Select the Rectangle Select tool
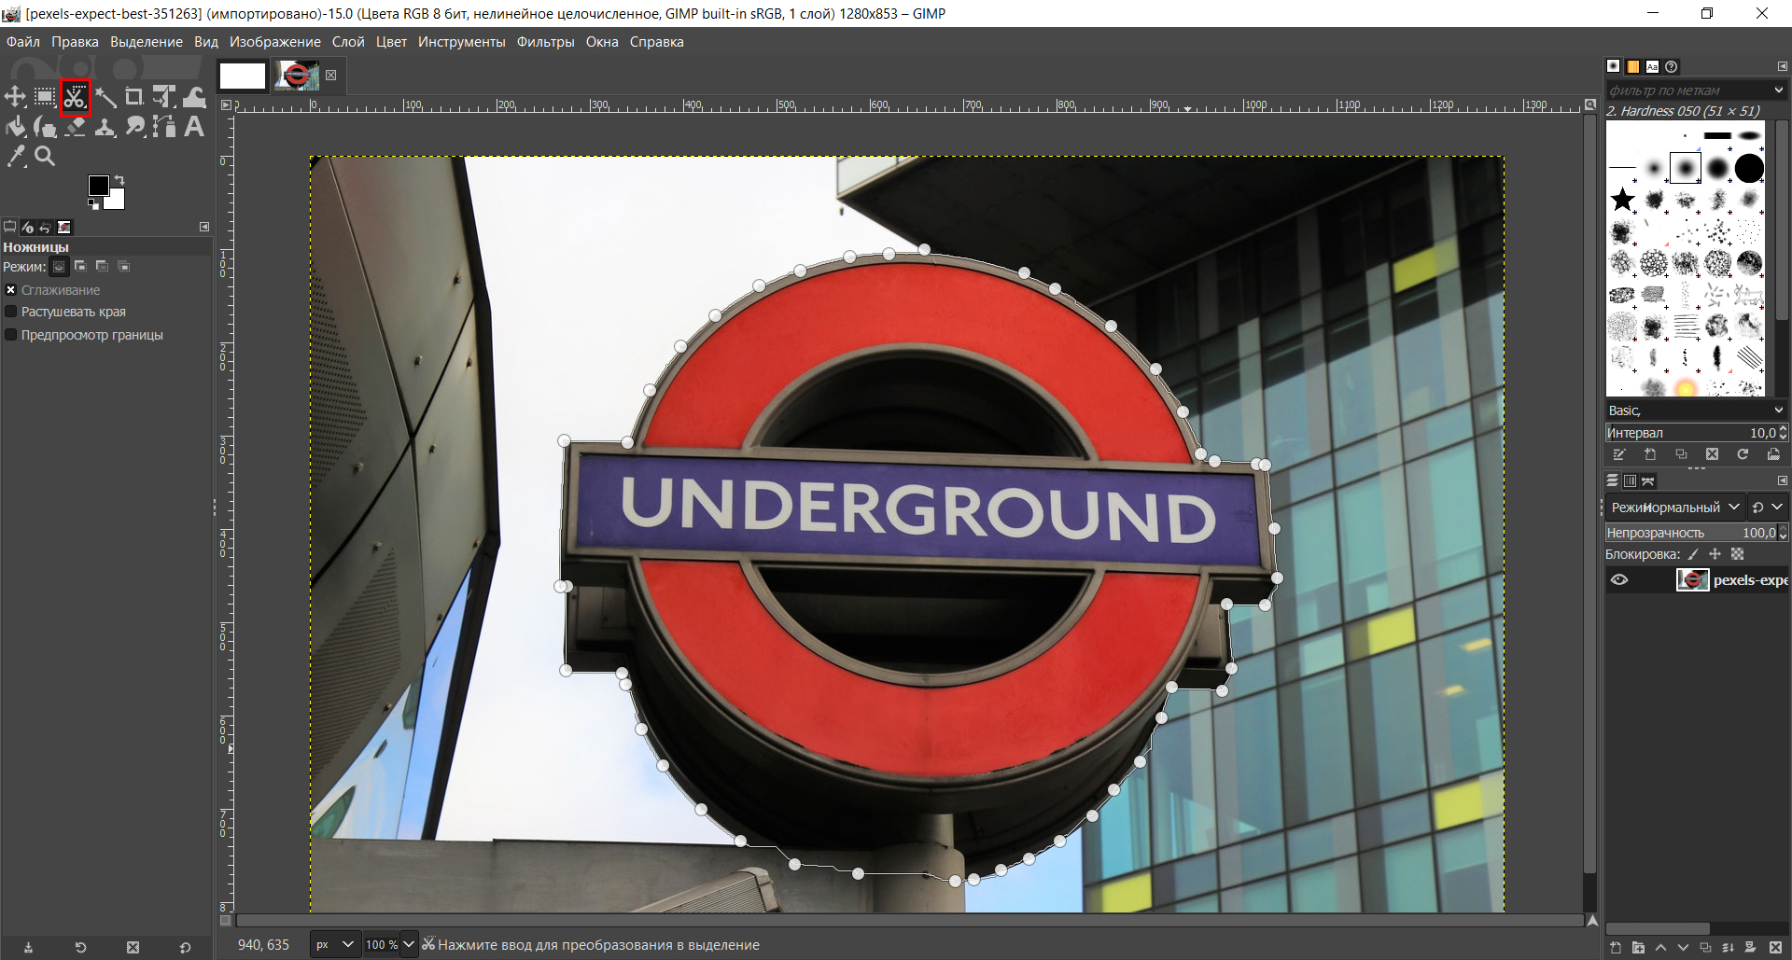1792x960 pixels. coord(45,97)
